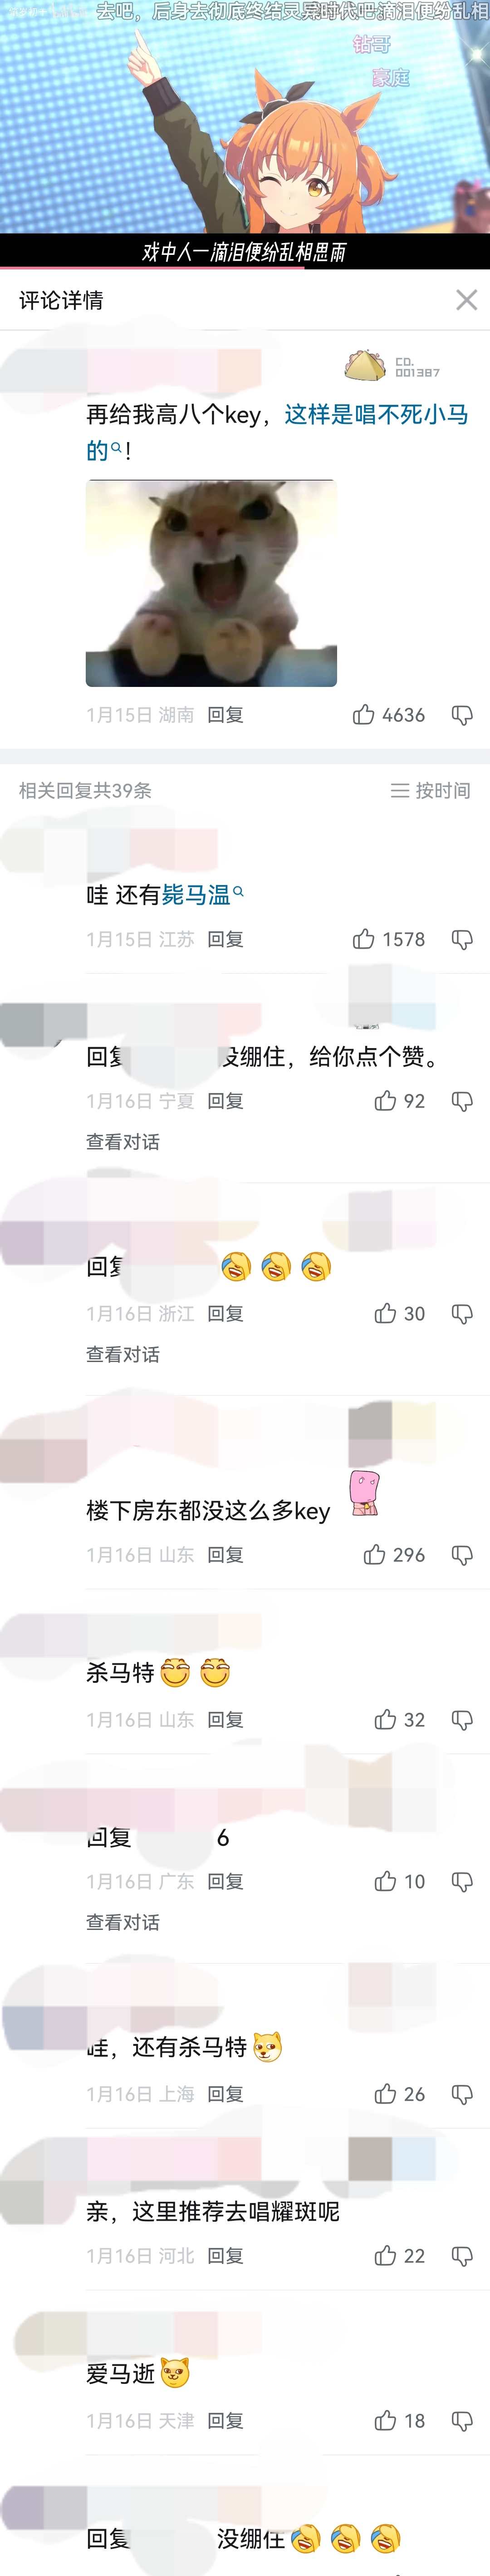
Task: Tap the video player at the top
Action: click(245, 134)
